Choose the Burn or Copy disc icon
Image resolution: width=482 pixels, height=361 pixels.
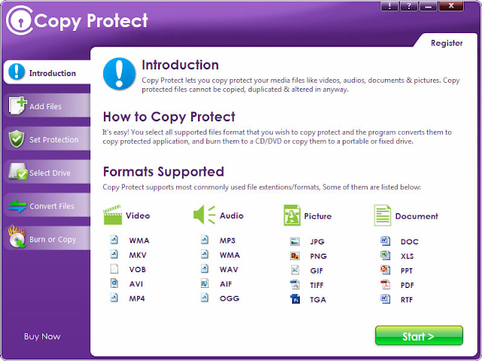[17, 237]
